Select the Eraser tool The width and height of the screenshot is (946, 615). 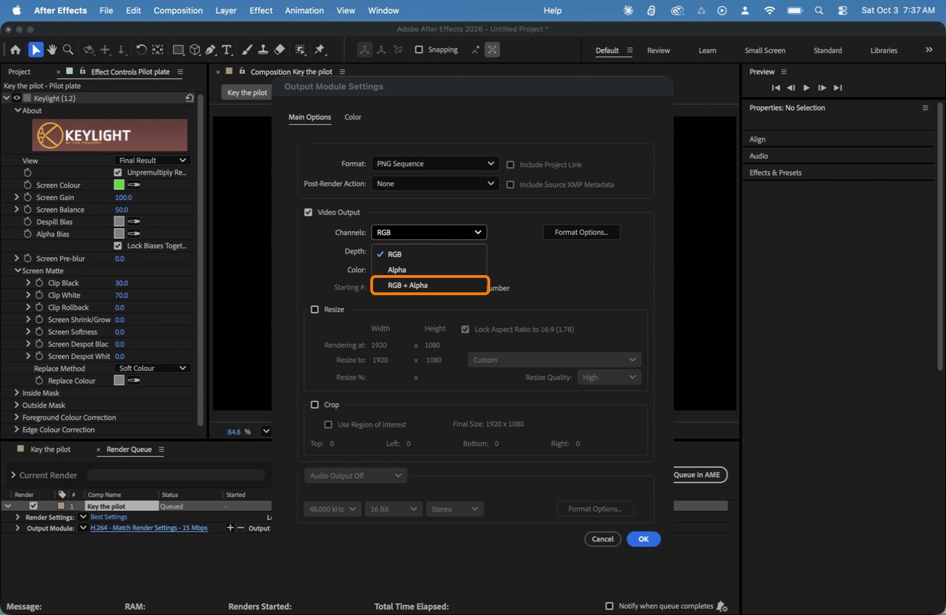point(279,50)
